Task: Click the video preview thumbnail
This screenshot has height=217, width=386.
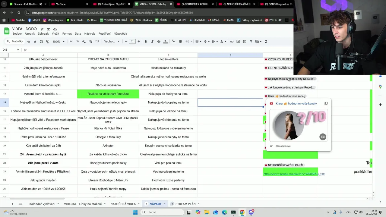Action: click(299, 125)
